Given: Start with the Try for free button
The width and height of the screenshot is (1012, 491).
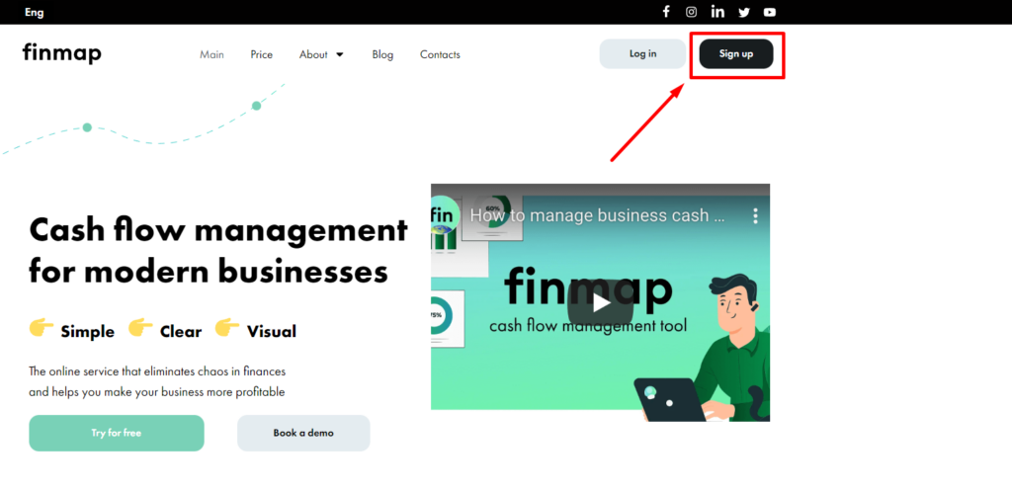Looking at the screenshot, I should tap(117, 433).
